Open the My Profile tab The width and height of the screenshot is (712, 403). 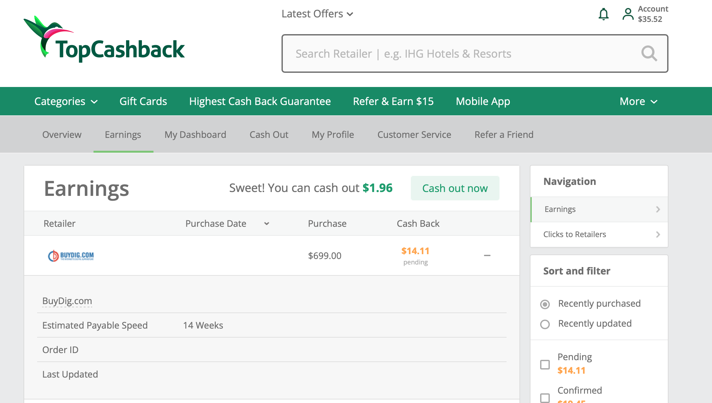coord(333,135)
